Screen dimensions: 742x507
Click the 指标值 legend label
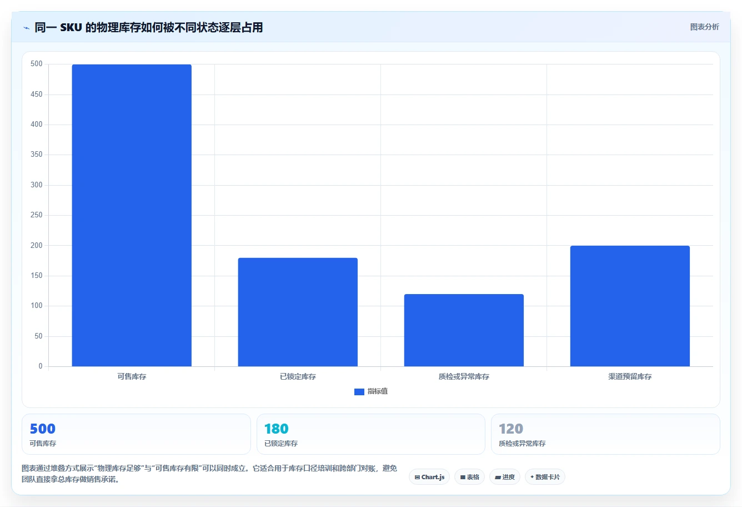coord(378,391)
